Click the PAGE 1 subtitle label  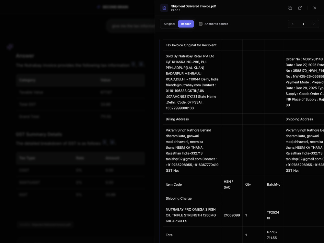[176, 10]
